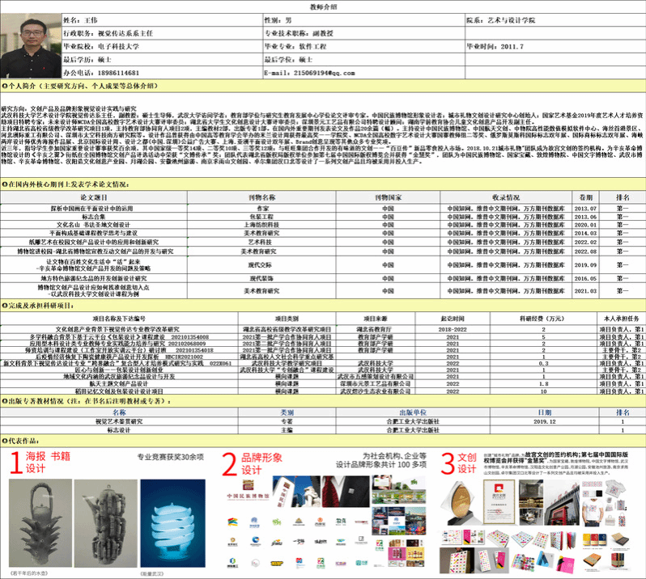Select the 教师介绍 title at top
Image resolution: width=646 pixels, height=579 pixels.
[x=323, y=6]
